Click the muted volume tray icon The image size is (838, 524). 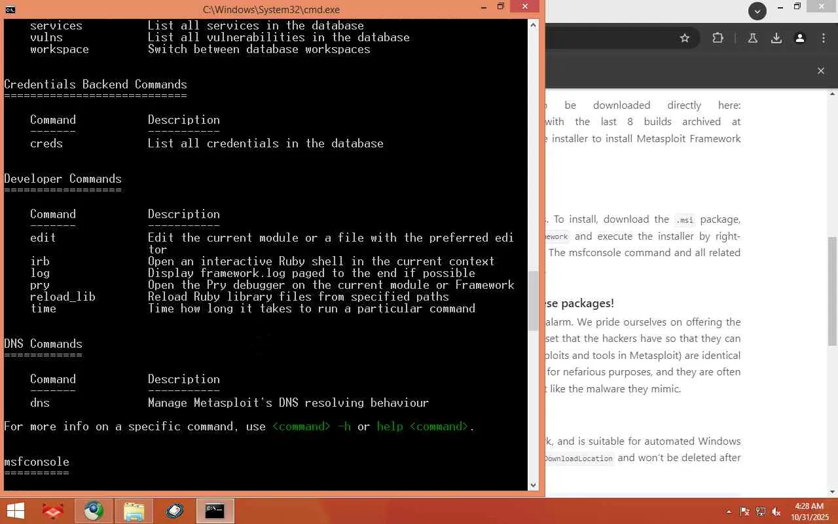coord(776,512)
